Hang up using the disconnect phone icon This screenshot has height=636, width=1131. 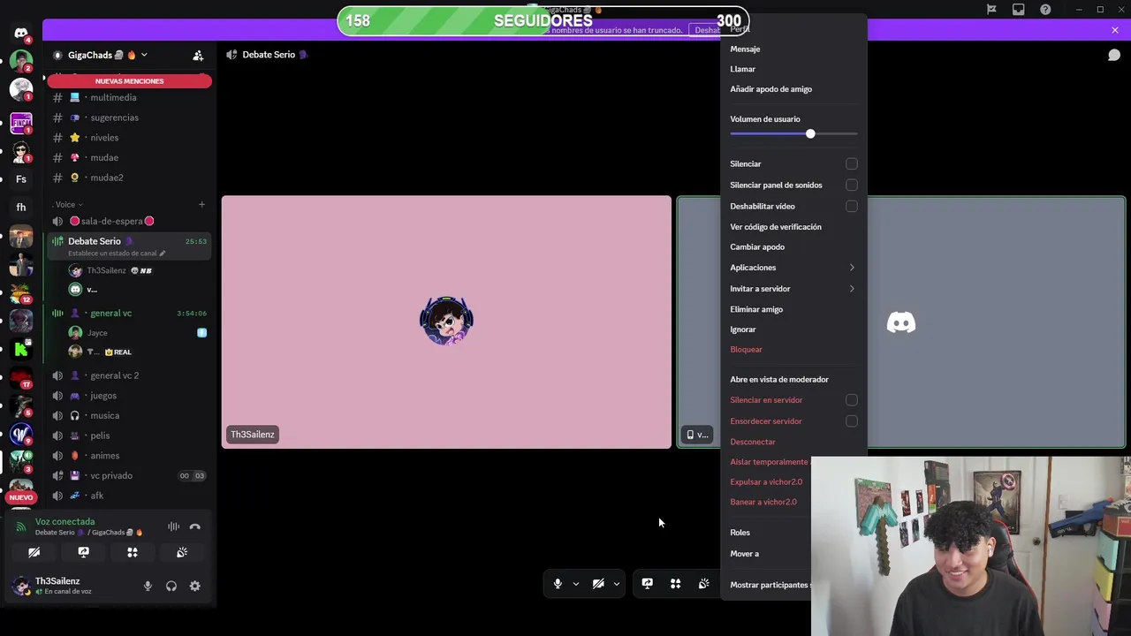pos(195,526)
